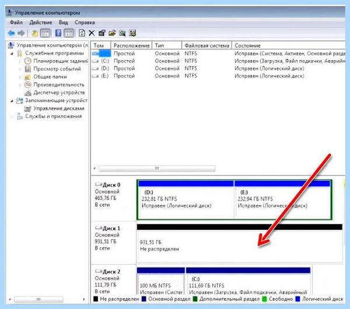Click the Диск 1 disk label
This screenshot has height=309, width=350.
[x=111, y=229]
